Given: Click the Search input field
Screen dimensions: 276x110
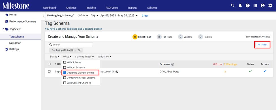Looking at the screenshot, I should click(70, 45).
